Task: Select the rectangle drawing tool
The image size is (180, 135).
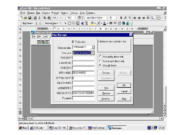Action: (69, 23)
